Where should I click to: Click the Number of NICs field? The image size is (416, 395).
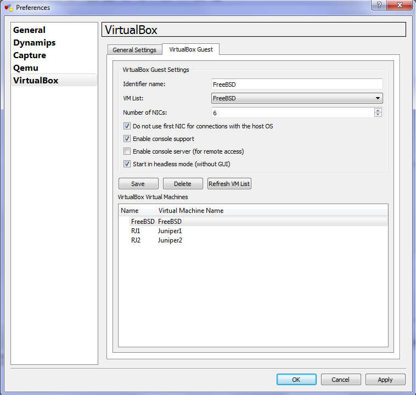pos(293,113)
